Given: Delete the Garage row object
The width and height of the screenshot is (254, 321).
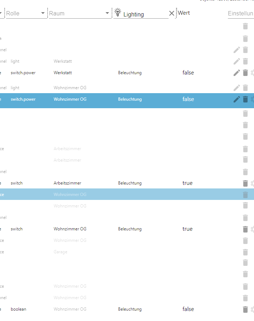Looking at the screenshot, I should tap(245, 252).
